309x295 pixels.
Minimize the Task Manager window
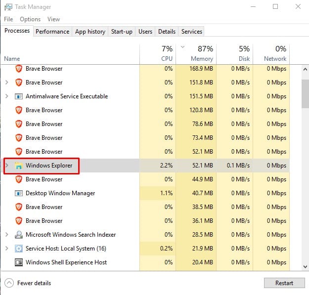click(x=253, y=7)
